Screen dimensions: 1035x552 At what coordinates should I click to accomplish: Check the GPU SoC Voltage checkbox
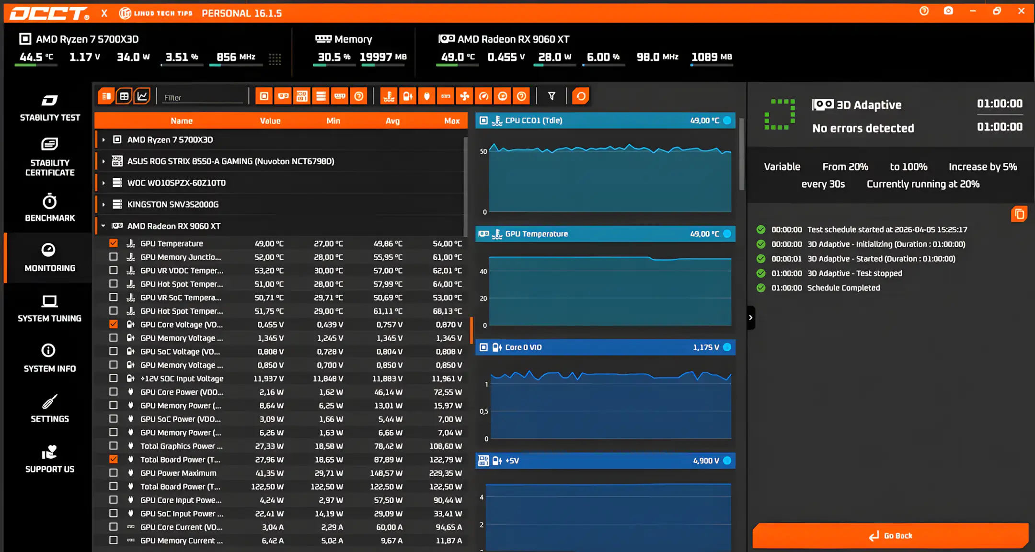[x=114, y=351]
